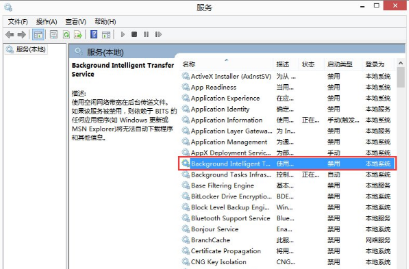Viewport: 409px width, 269px height.
Task: Select the BranchCache service row
Action: point(288,240)
